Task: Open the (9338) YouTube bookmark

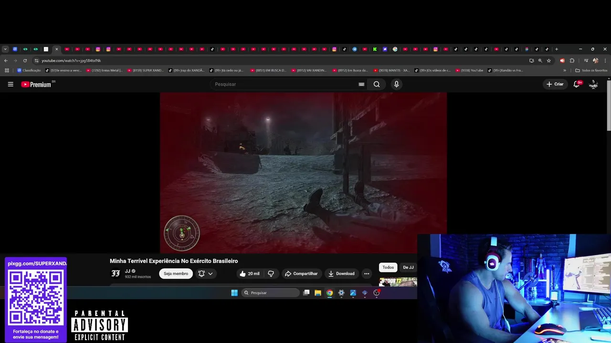Action: (470, 71)
